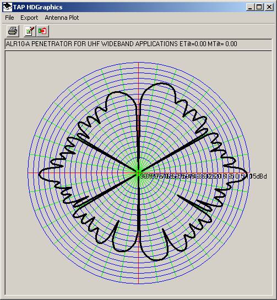
Task: Maximize the TAP HDGraphics window
Action: (x=259, y=7)
